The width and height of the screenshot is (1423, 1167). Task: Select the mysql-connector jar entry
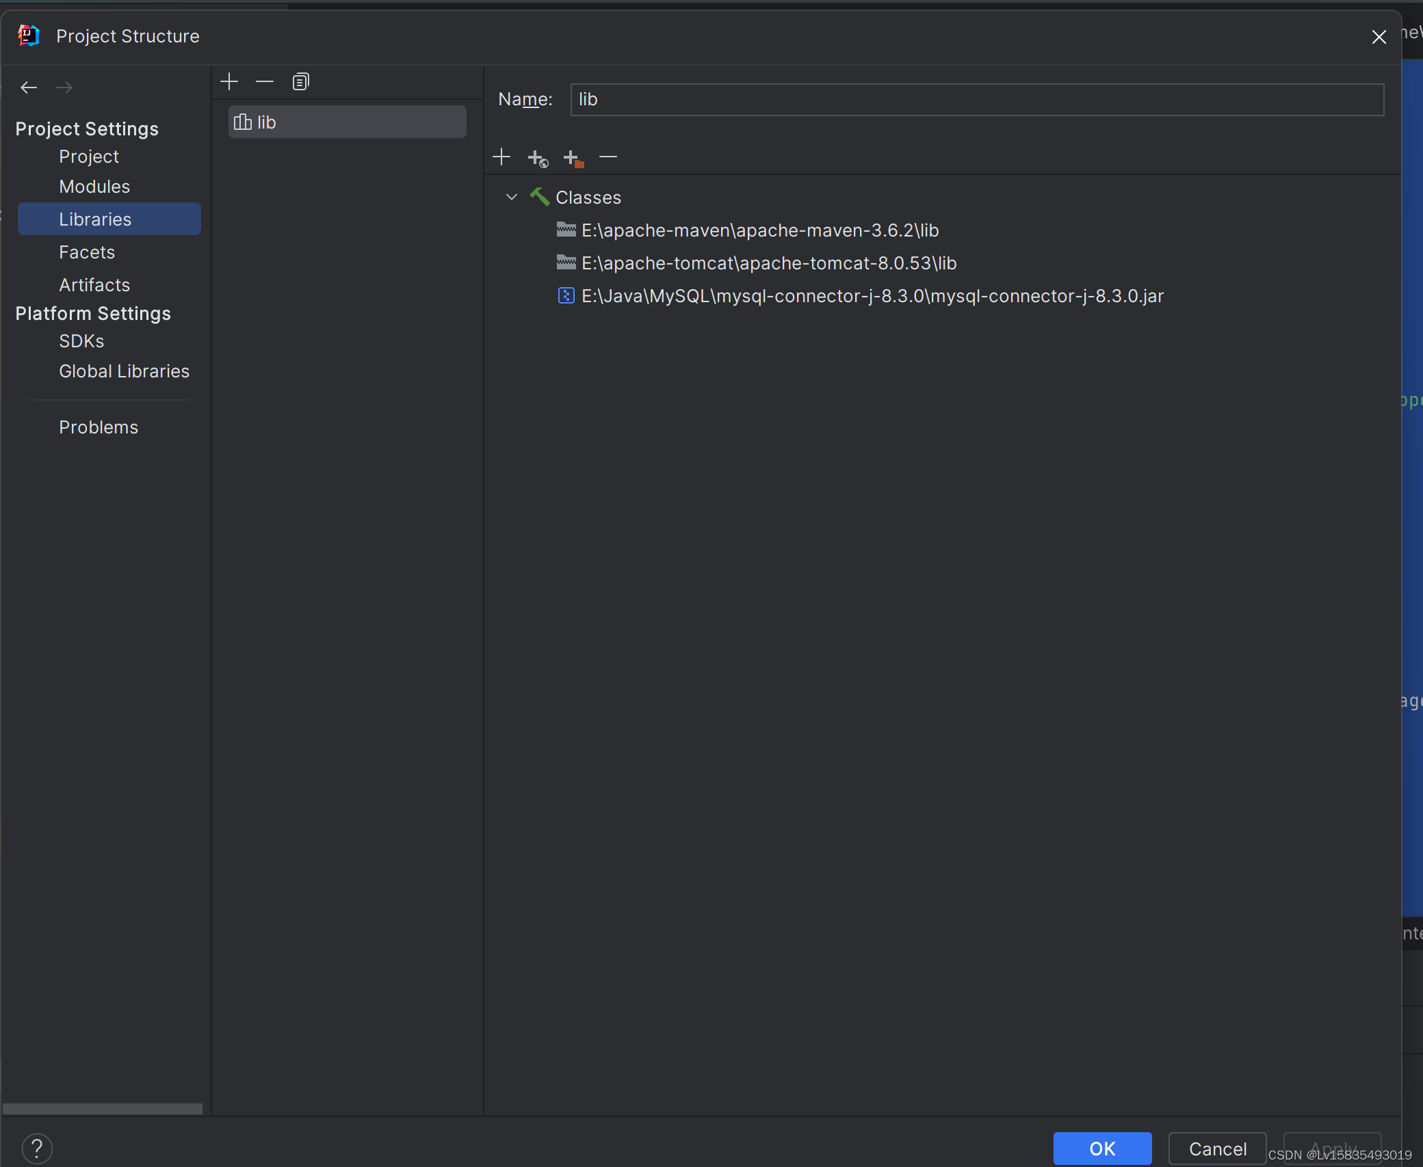click(872, 296)
